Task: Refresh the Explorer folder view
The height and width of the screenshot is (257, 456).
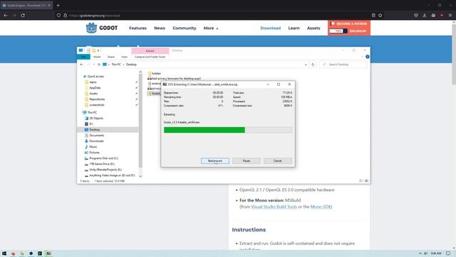Action: [313, 65]
